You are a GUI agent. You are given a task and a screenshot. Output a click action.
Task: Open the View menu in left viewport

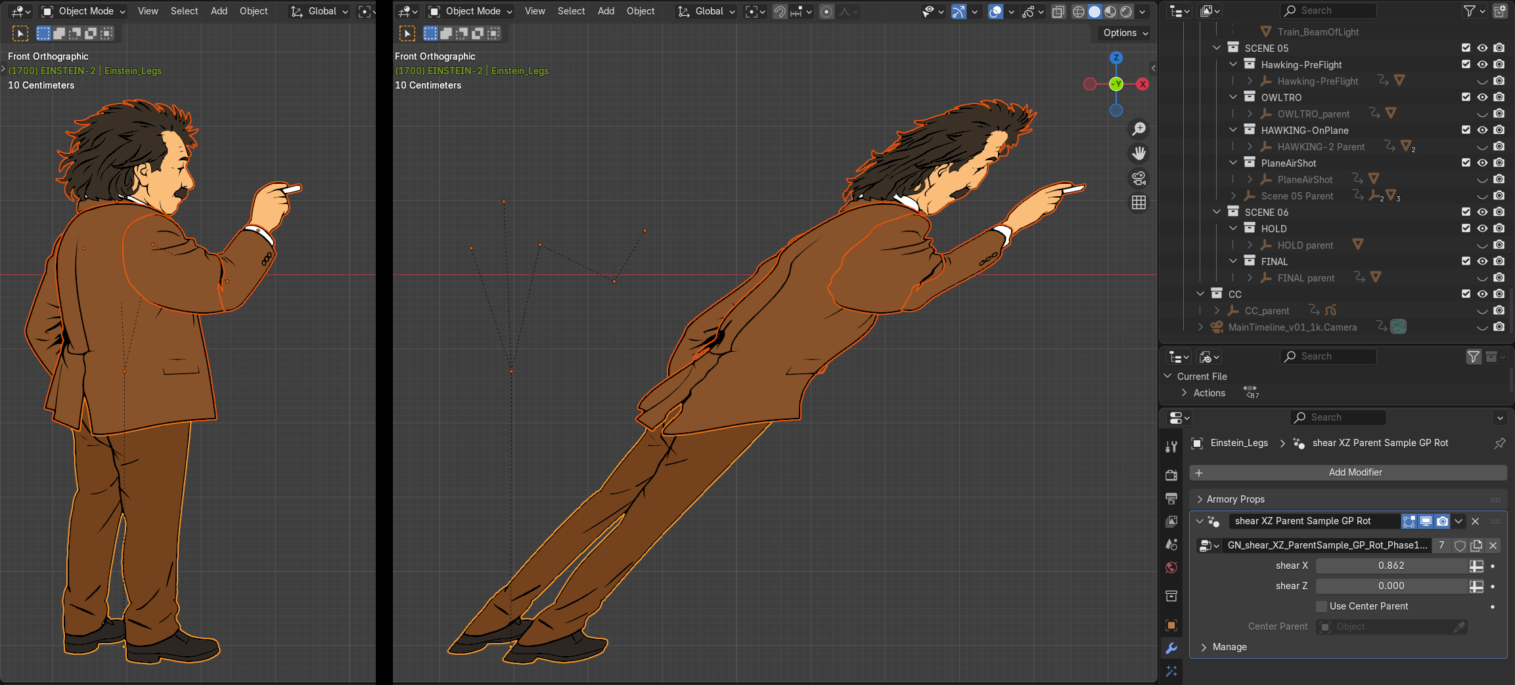click(148, 11)
